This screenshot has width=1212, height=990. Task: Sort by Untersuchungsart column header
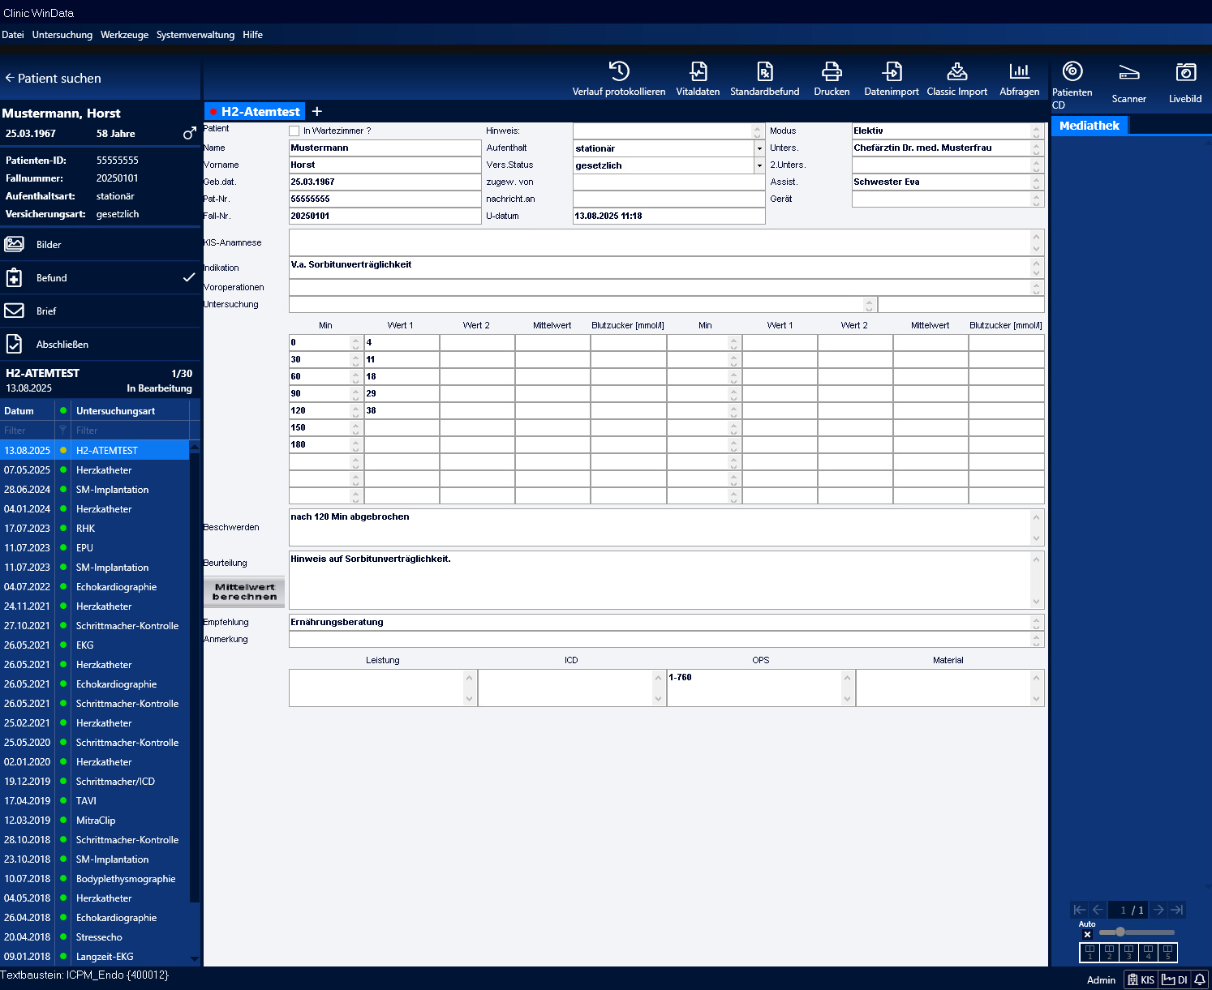[x=130, y=410]
